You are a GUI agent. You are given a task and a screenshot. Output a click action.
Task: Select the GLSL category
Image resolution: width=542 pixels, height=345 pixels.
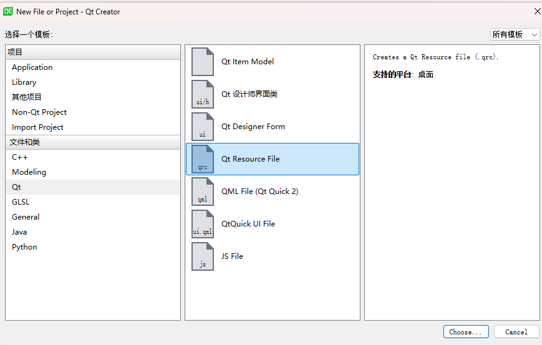click(x=93, y=202)
